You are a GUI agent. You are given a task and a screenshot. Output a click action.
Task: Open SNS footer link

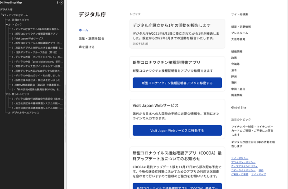click(x=261, y=170)
